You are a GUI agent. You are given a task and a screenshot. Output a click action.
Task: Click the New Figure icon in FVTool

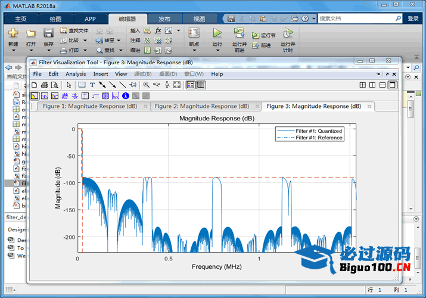(x=34, y=85)
